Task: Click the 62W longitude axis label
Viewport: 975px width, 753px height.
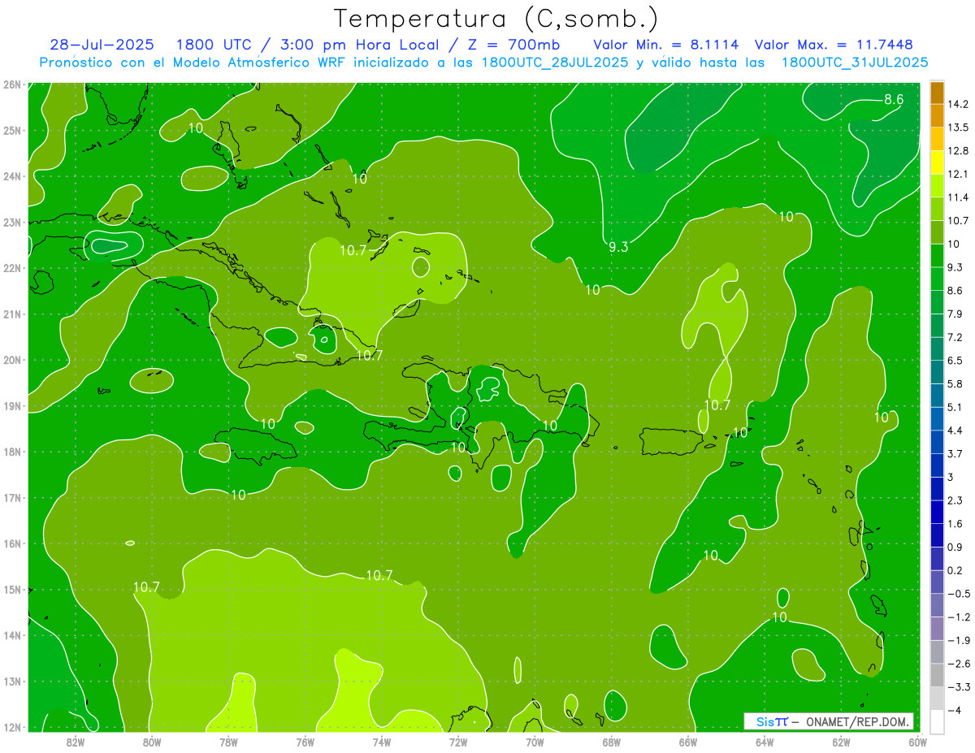Action: pos(842,741)
